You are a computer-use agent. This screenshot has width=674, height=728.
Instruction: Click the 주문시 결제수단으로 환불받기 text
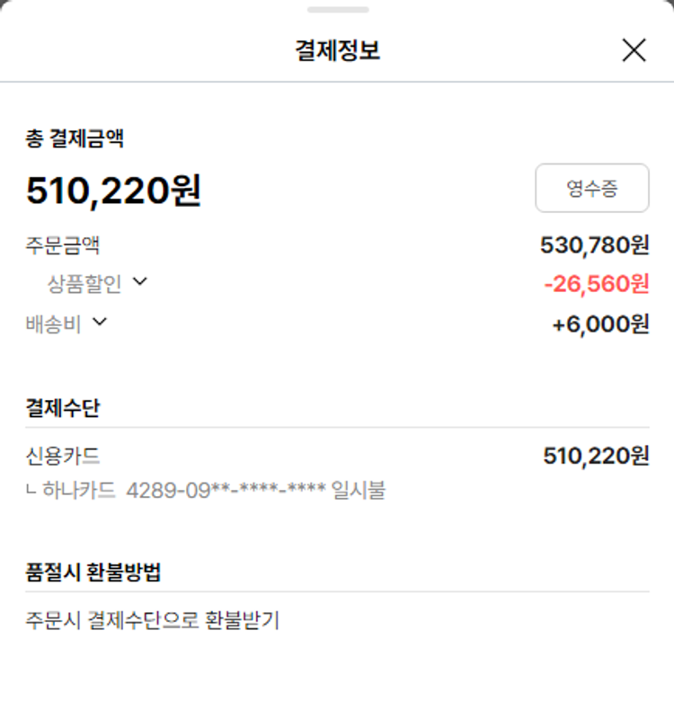coord(153,620)
